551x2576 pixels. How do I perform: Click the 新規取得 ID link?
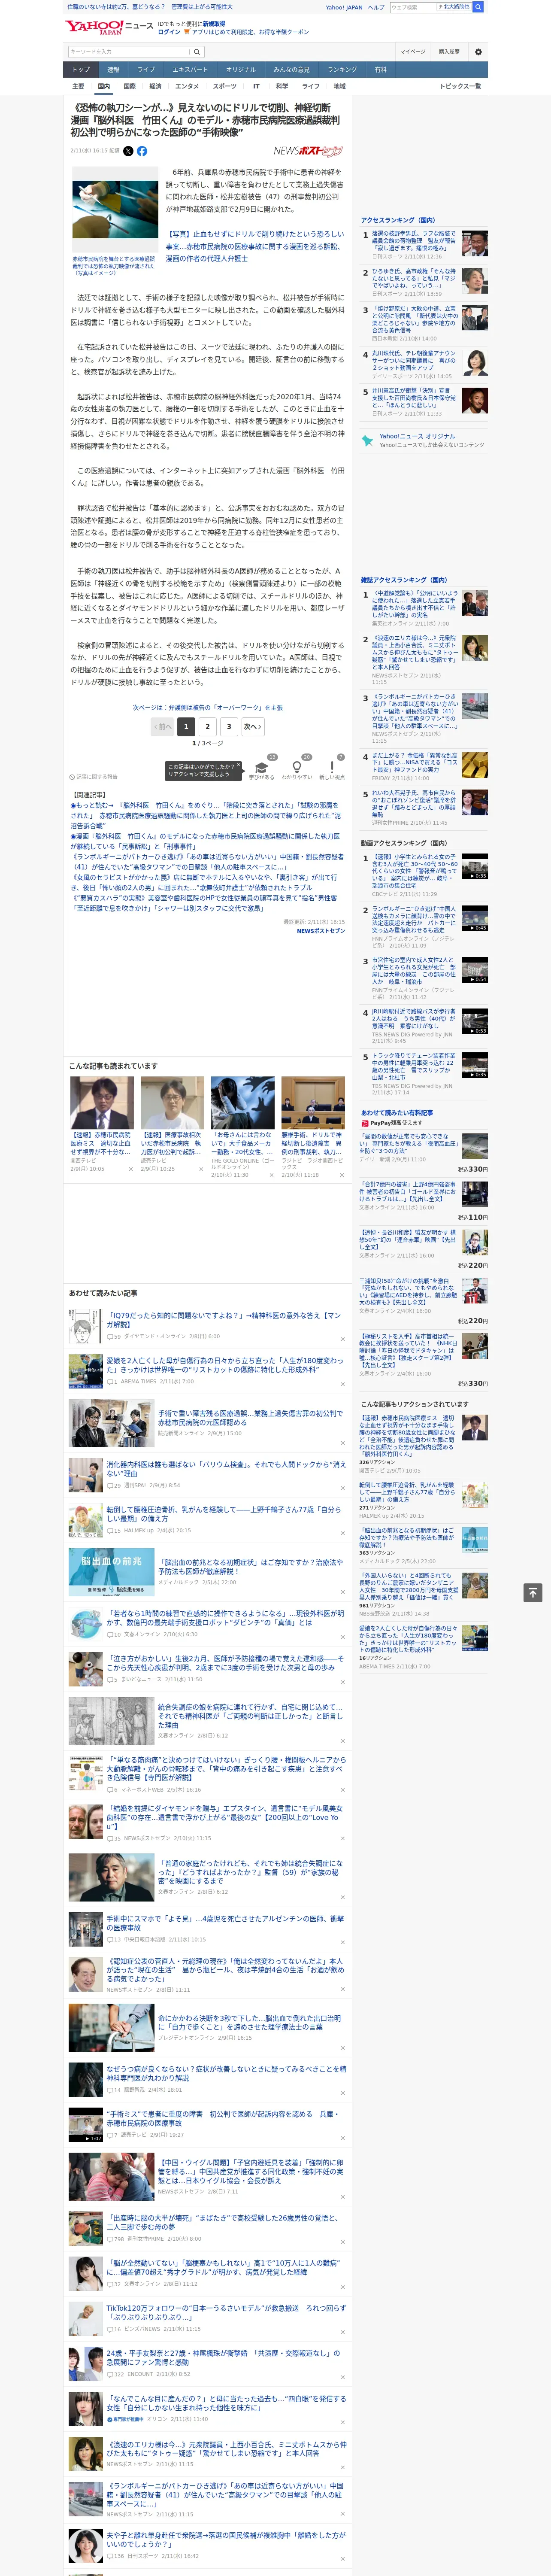[214, 23]
